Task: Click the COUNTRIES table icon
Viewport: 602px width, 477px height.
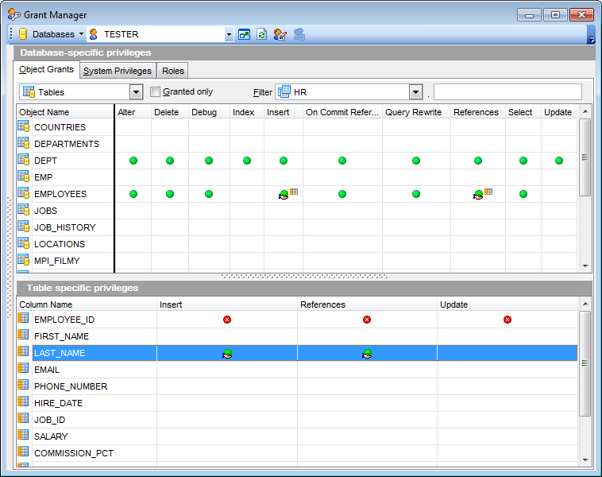Action: [x=23, y=126]
